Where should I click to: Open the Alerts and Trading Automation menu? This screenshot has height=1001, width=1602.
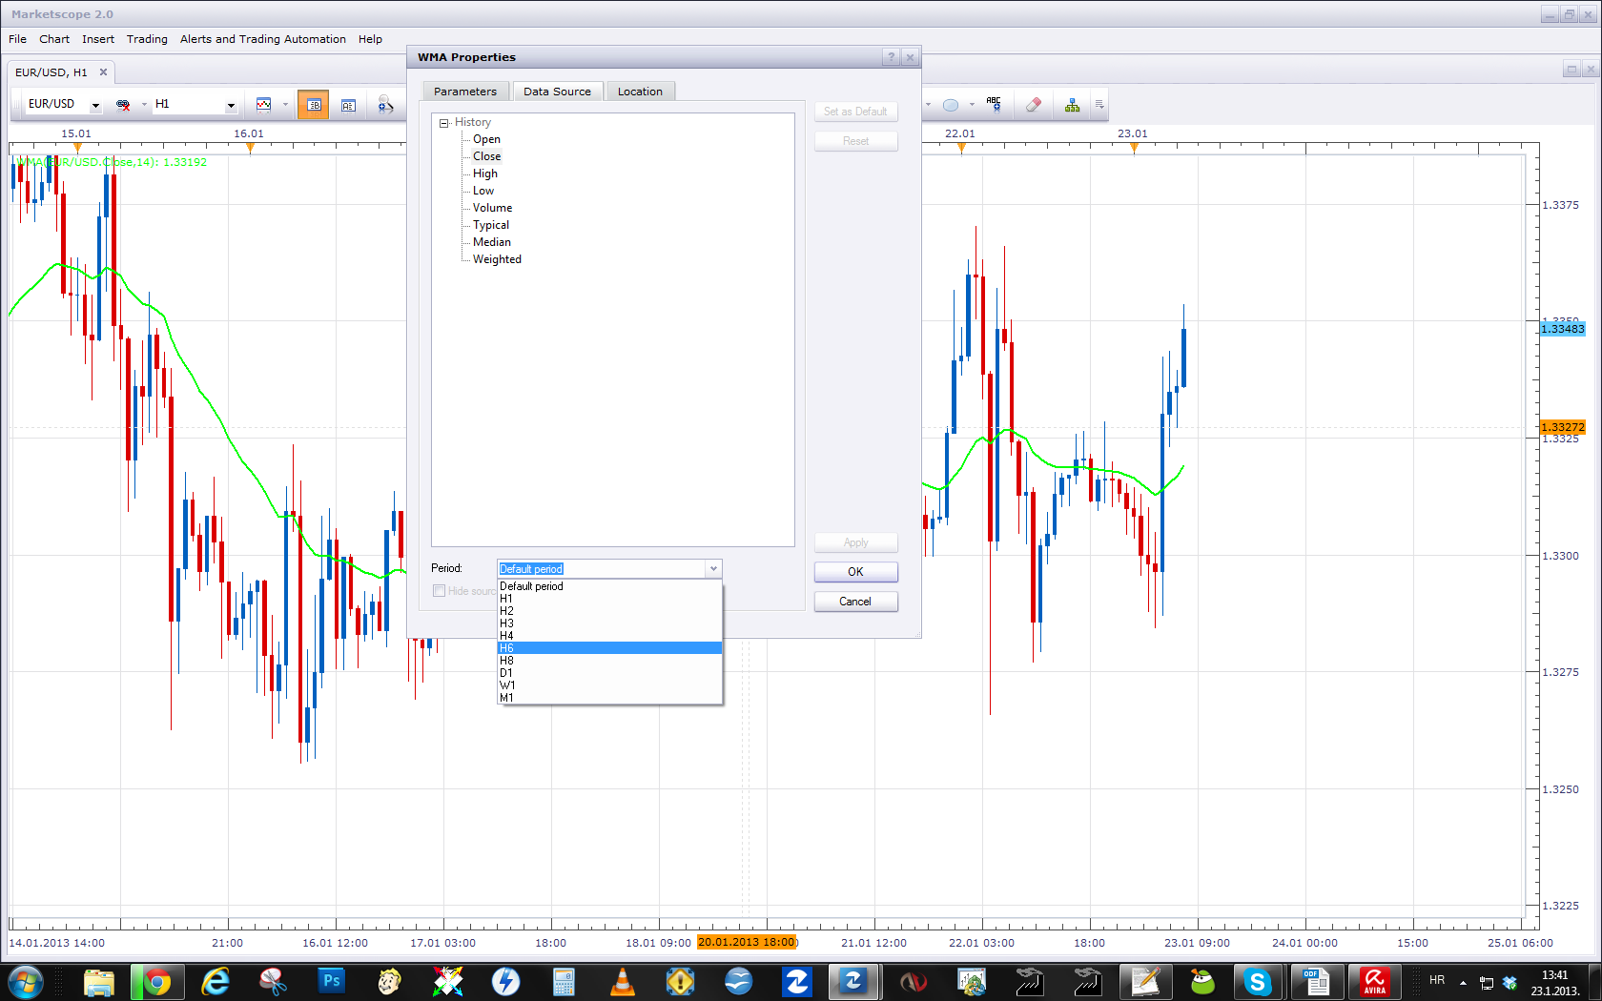pos(263,39)
